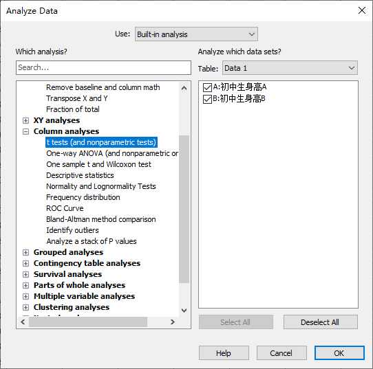Click the Multiple variable analyses label
Image resolution: width=373 pixels, height=369 pixels.
[x=85, y=296]
